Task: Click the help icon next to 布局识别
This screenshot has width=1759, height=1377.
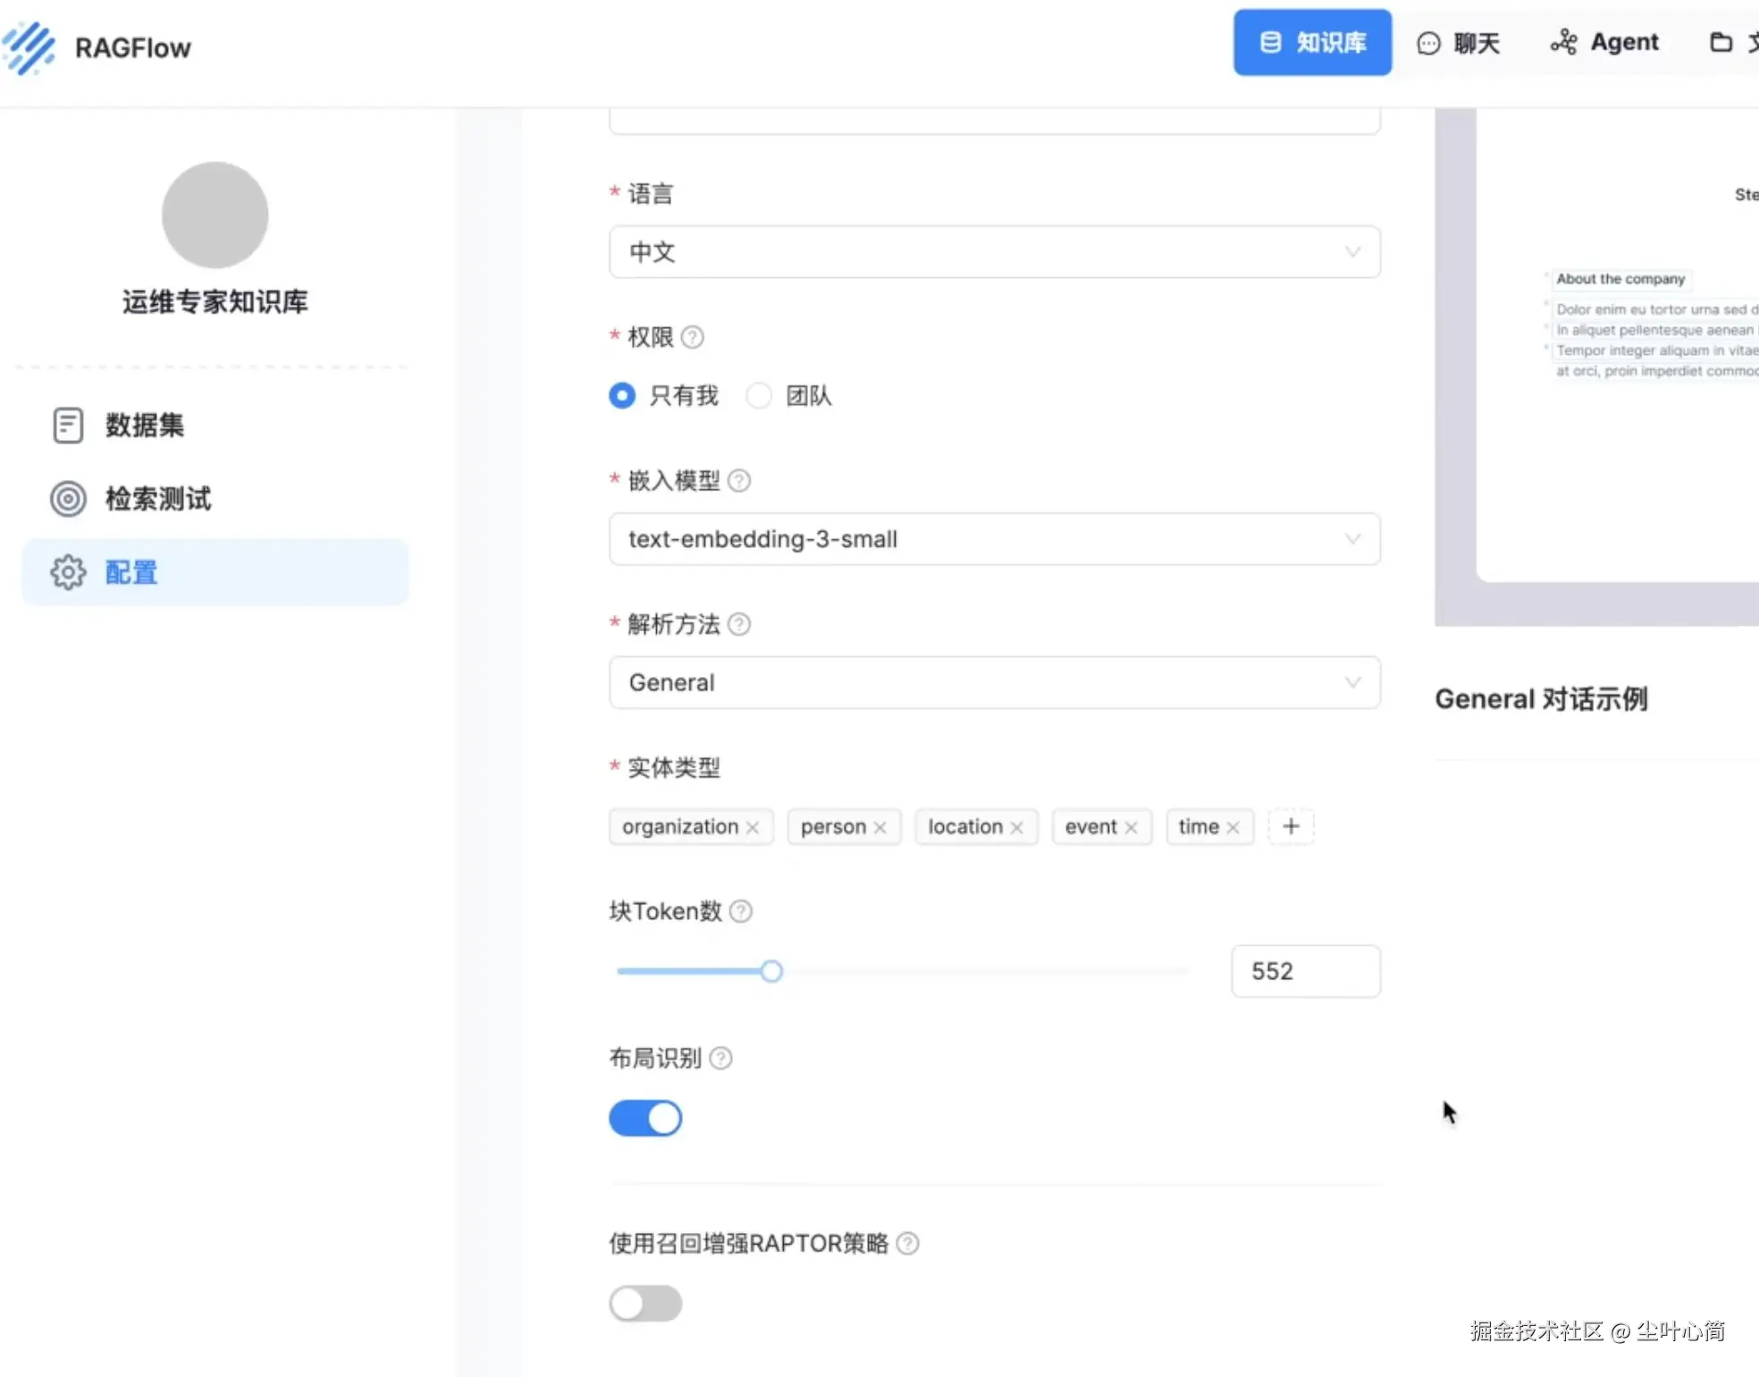Action: point(720,1059)
